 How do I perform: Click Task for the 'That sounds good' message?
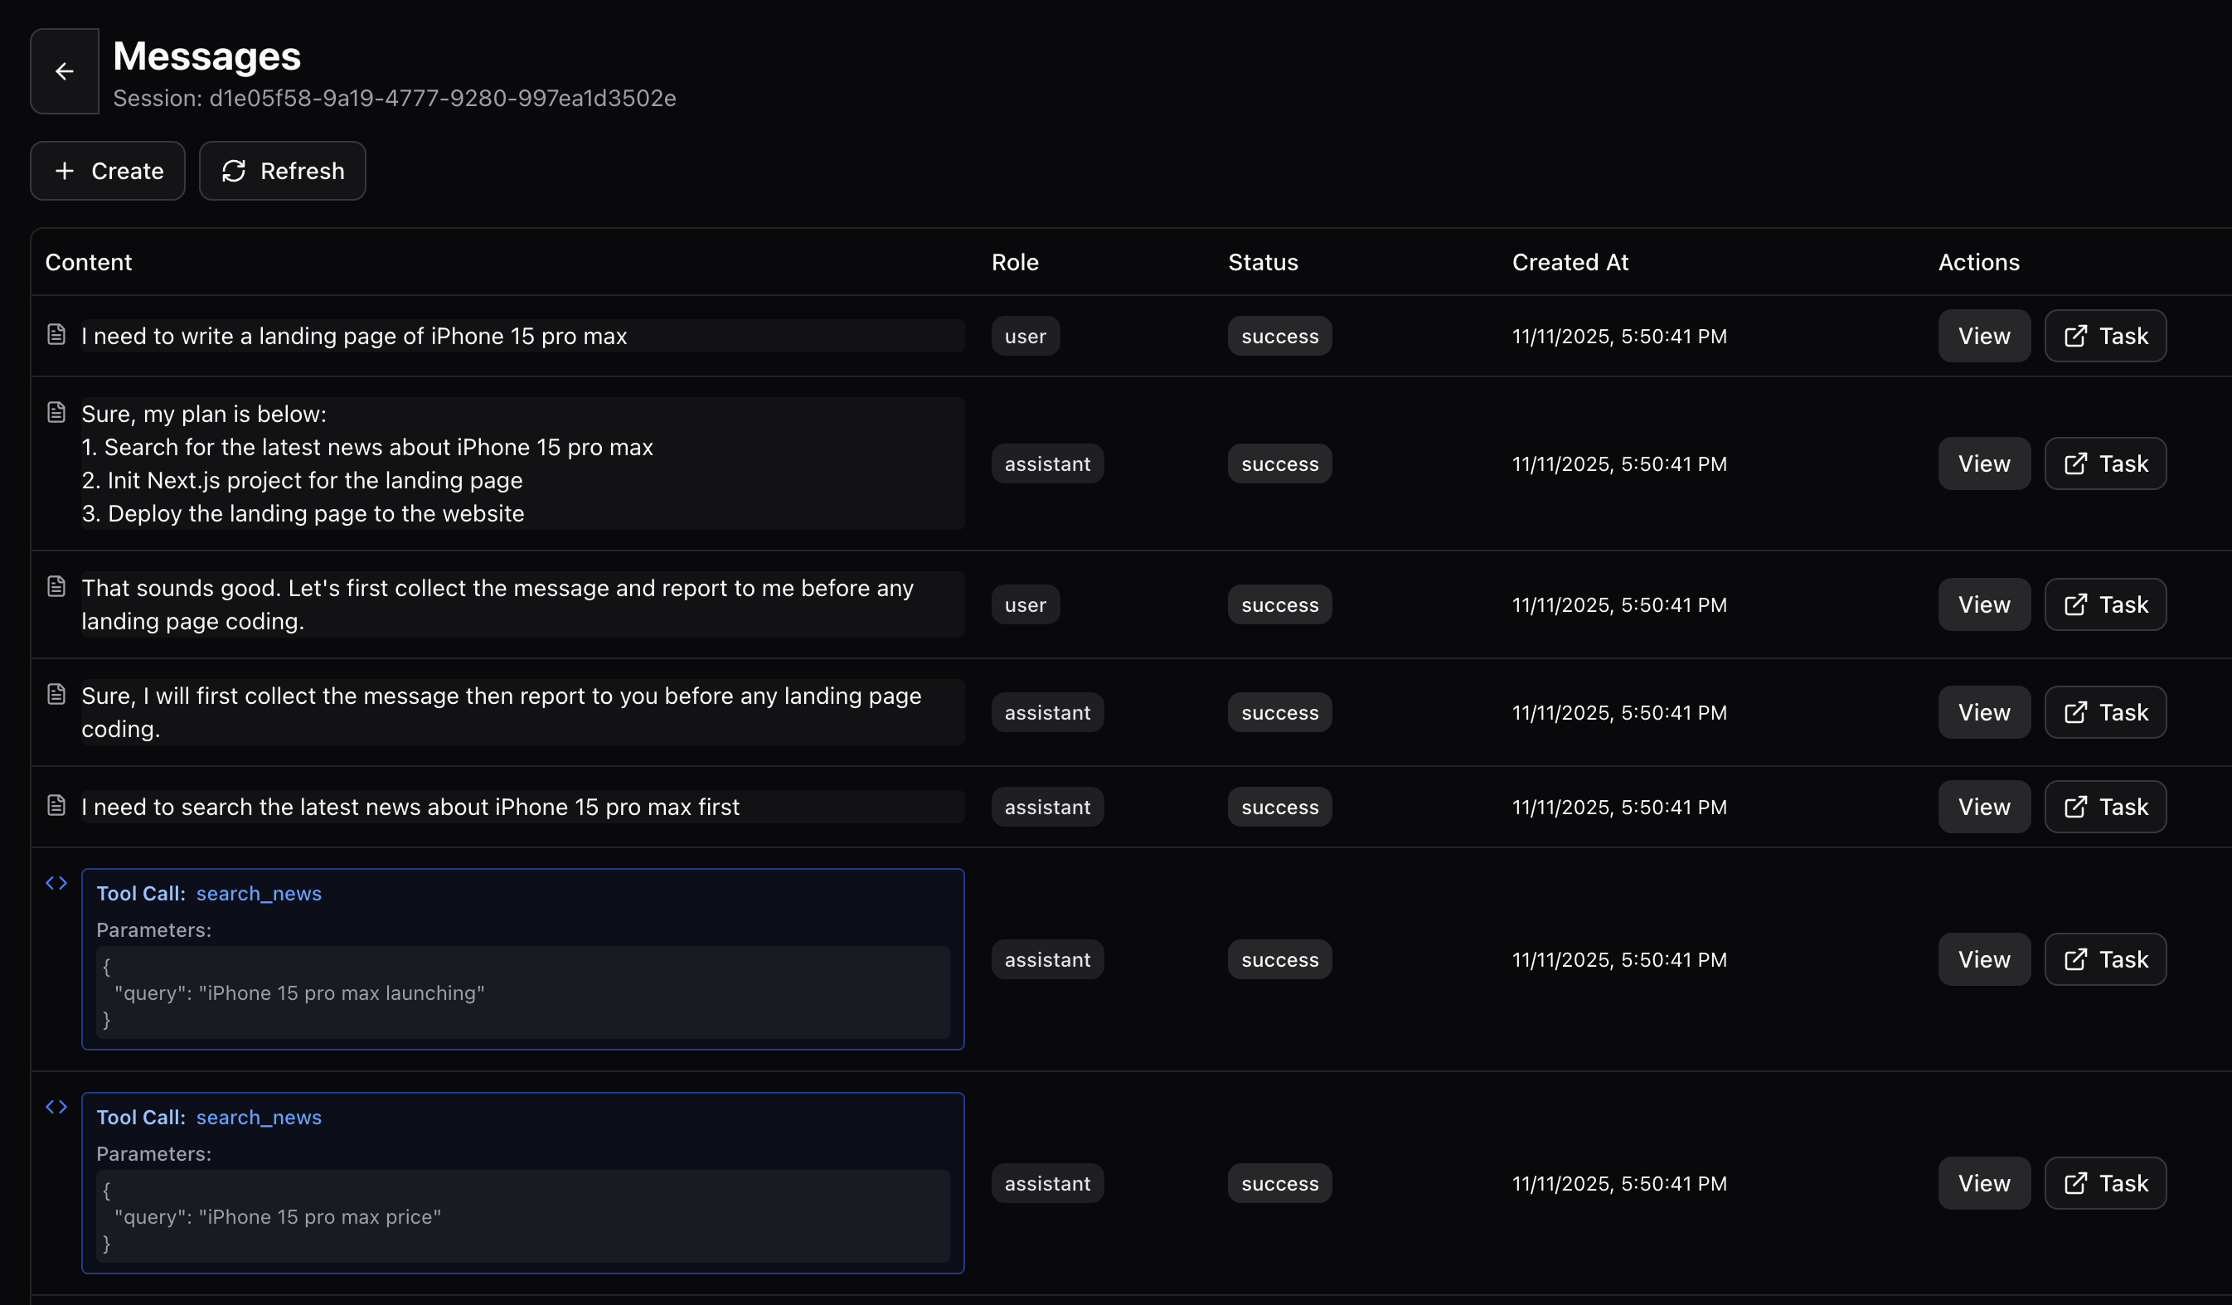pyautogui.click(x=2104, y=604)
